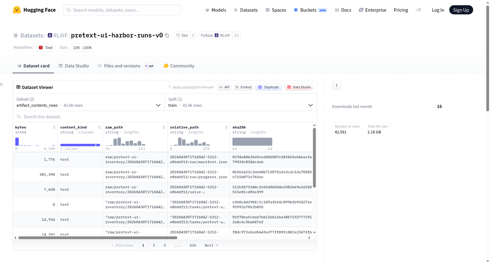Screen dimensions: 490x264
Task: Click the raw_path lengths histogram
Action: click(x=125, y=142)
